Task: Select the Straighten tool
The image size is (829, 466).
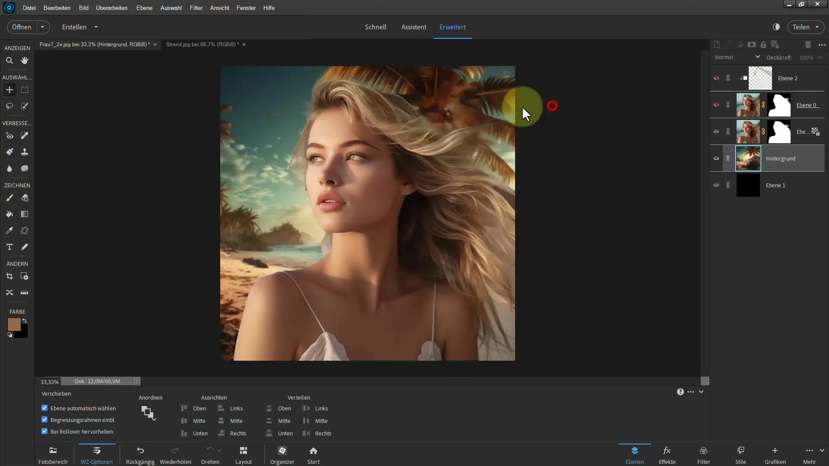Action: pos(25,293)
